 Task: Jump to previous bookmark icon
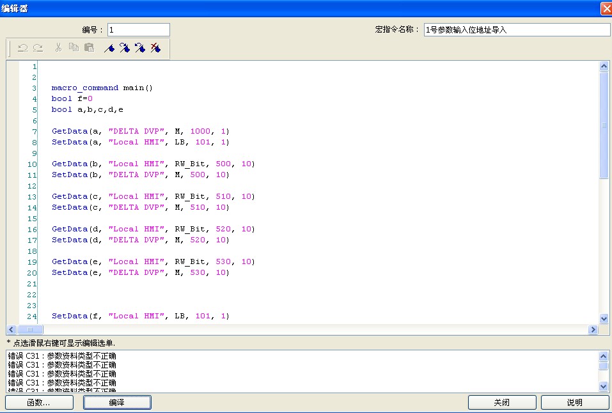tap(140, 48)
